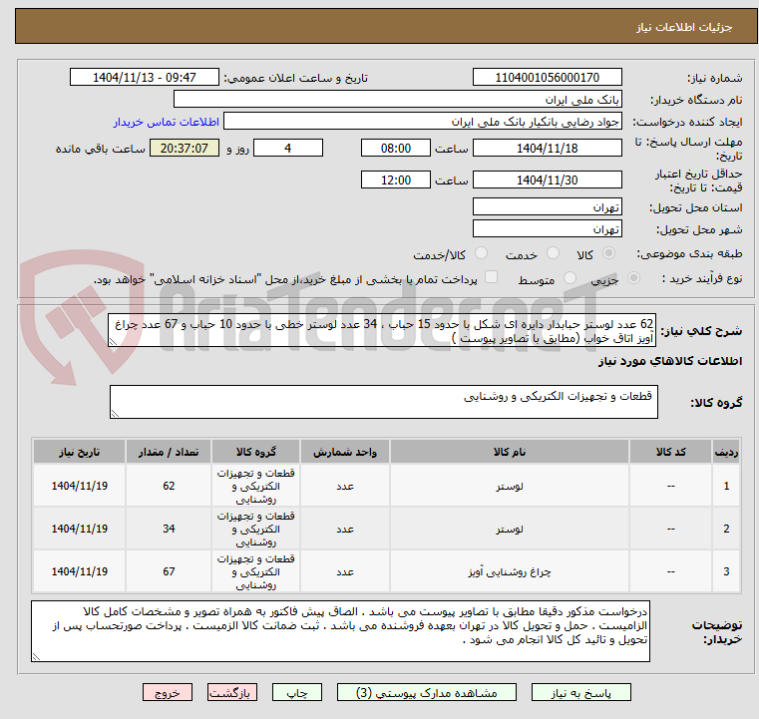This screenshot has height=719, width=759.
Task: Click the days remaining field 4
Action: point(288,148)
